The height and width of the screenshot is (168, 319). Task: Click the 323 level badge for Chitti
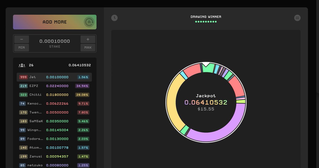(23, 95)
